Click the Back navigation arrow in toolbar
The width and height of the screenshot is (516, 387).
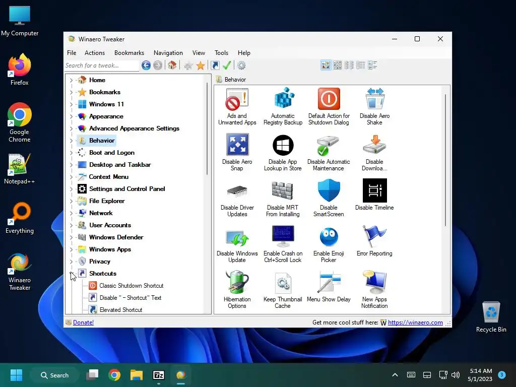[x=146, y=66]
